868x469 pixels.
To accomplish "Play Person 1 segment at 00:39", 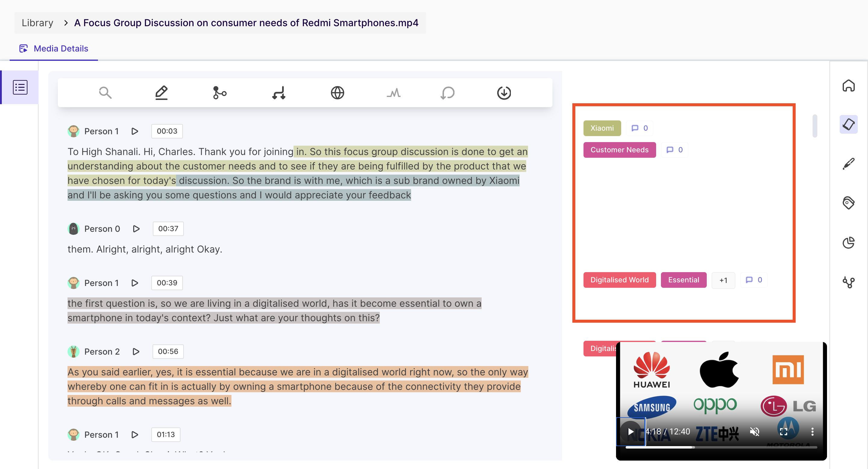I will 135,283.
